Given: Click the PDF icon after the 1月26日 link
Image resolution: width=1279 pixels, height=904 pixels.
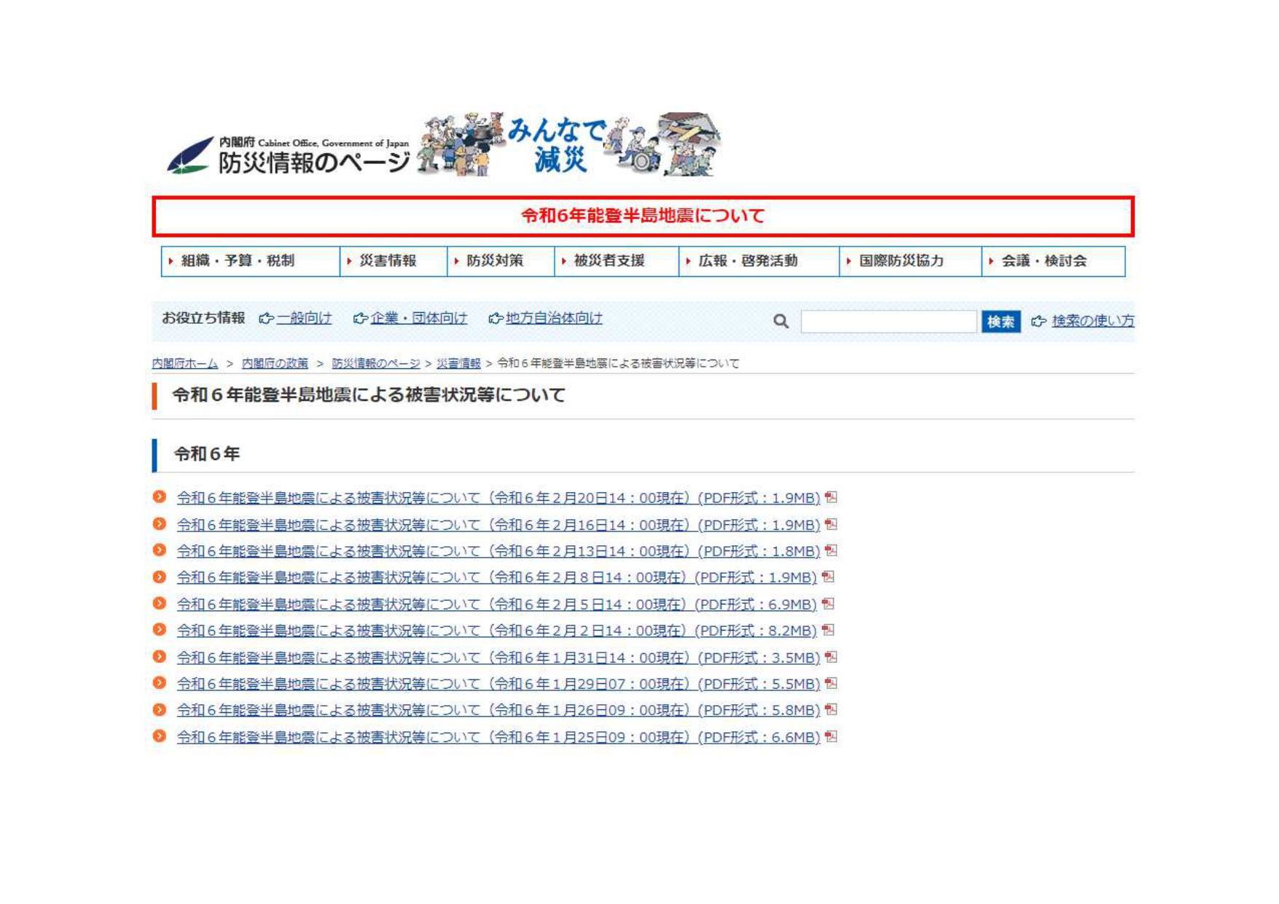Looking at the screenshot, I should click(x=831, y=709).
